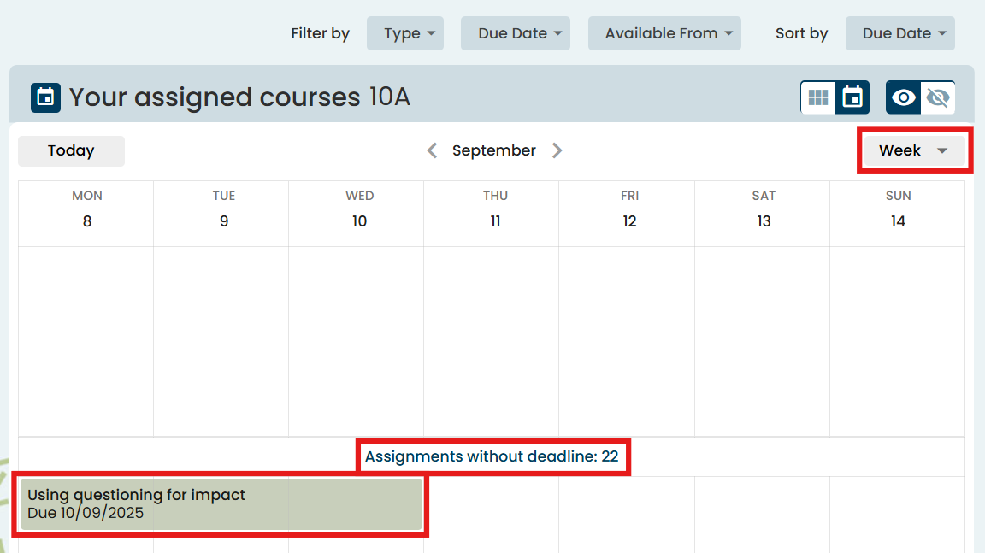985x553 pixels.
Task: Switch to grid view icon
Action: pyautogui.click(x=818, y=97)
